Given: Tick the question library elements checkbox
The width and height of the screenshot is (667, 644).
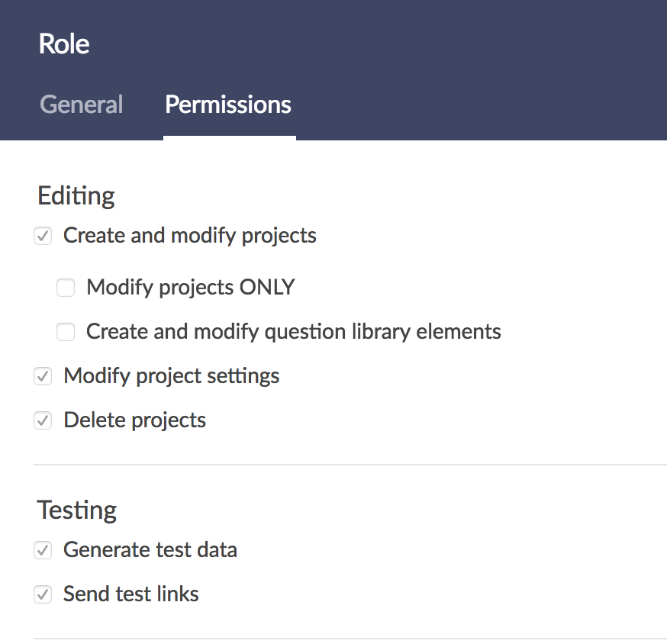Looking at the screenshot, I should [x=66, y=332].
